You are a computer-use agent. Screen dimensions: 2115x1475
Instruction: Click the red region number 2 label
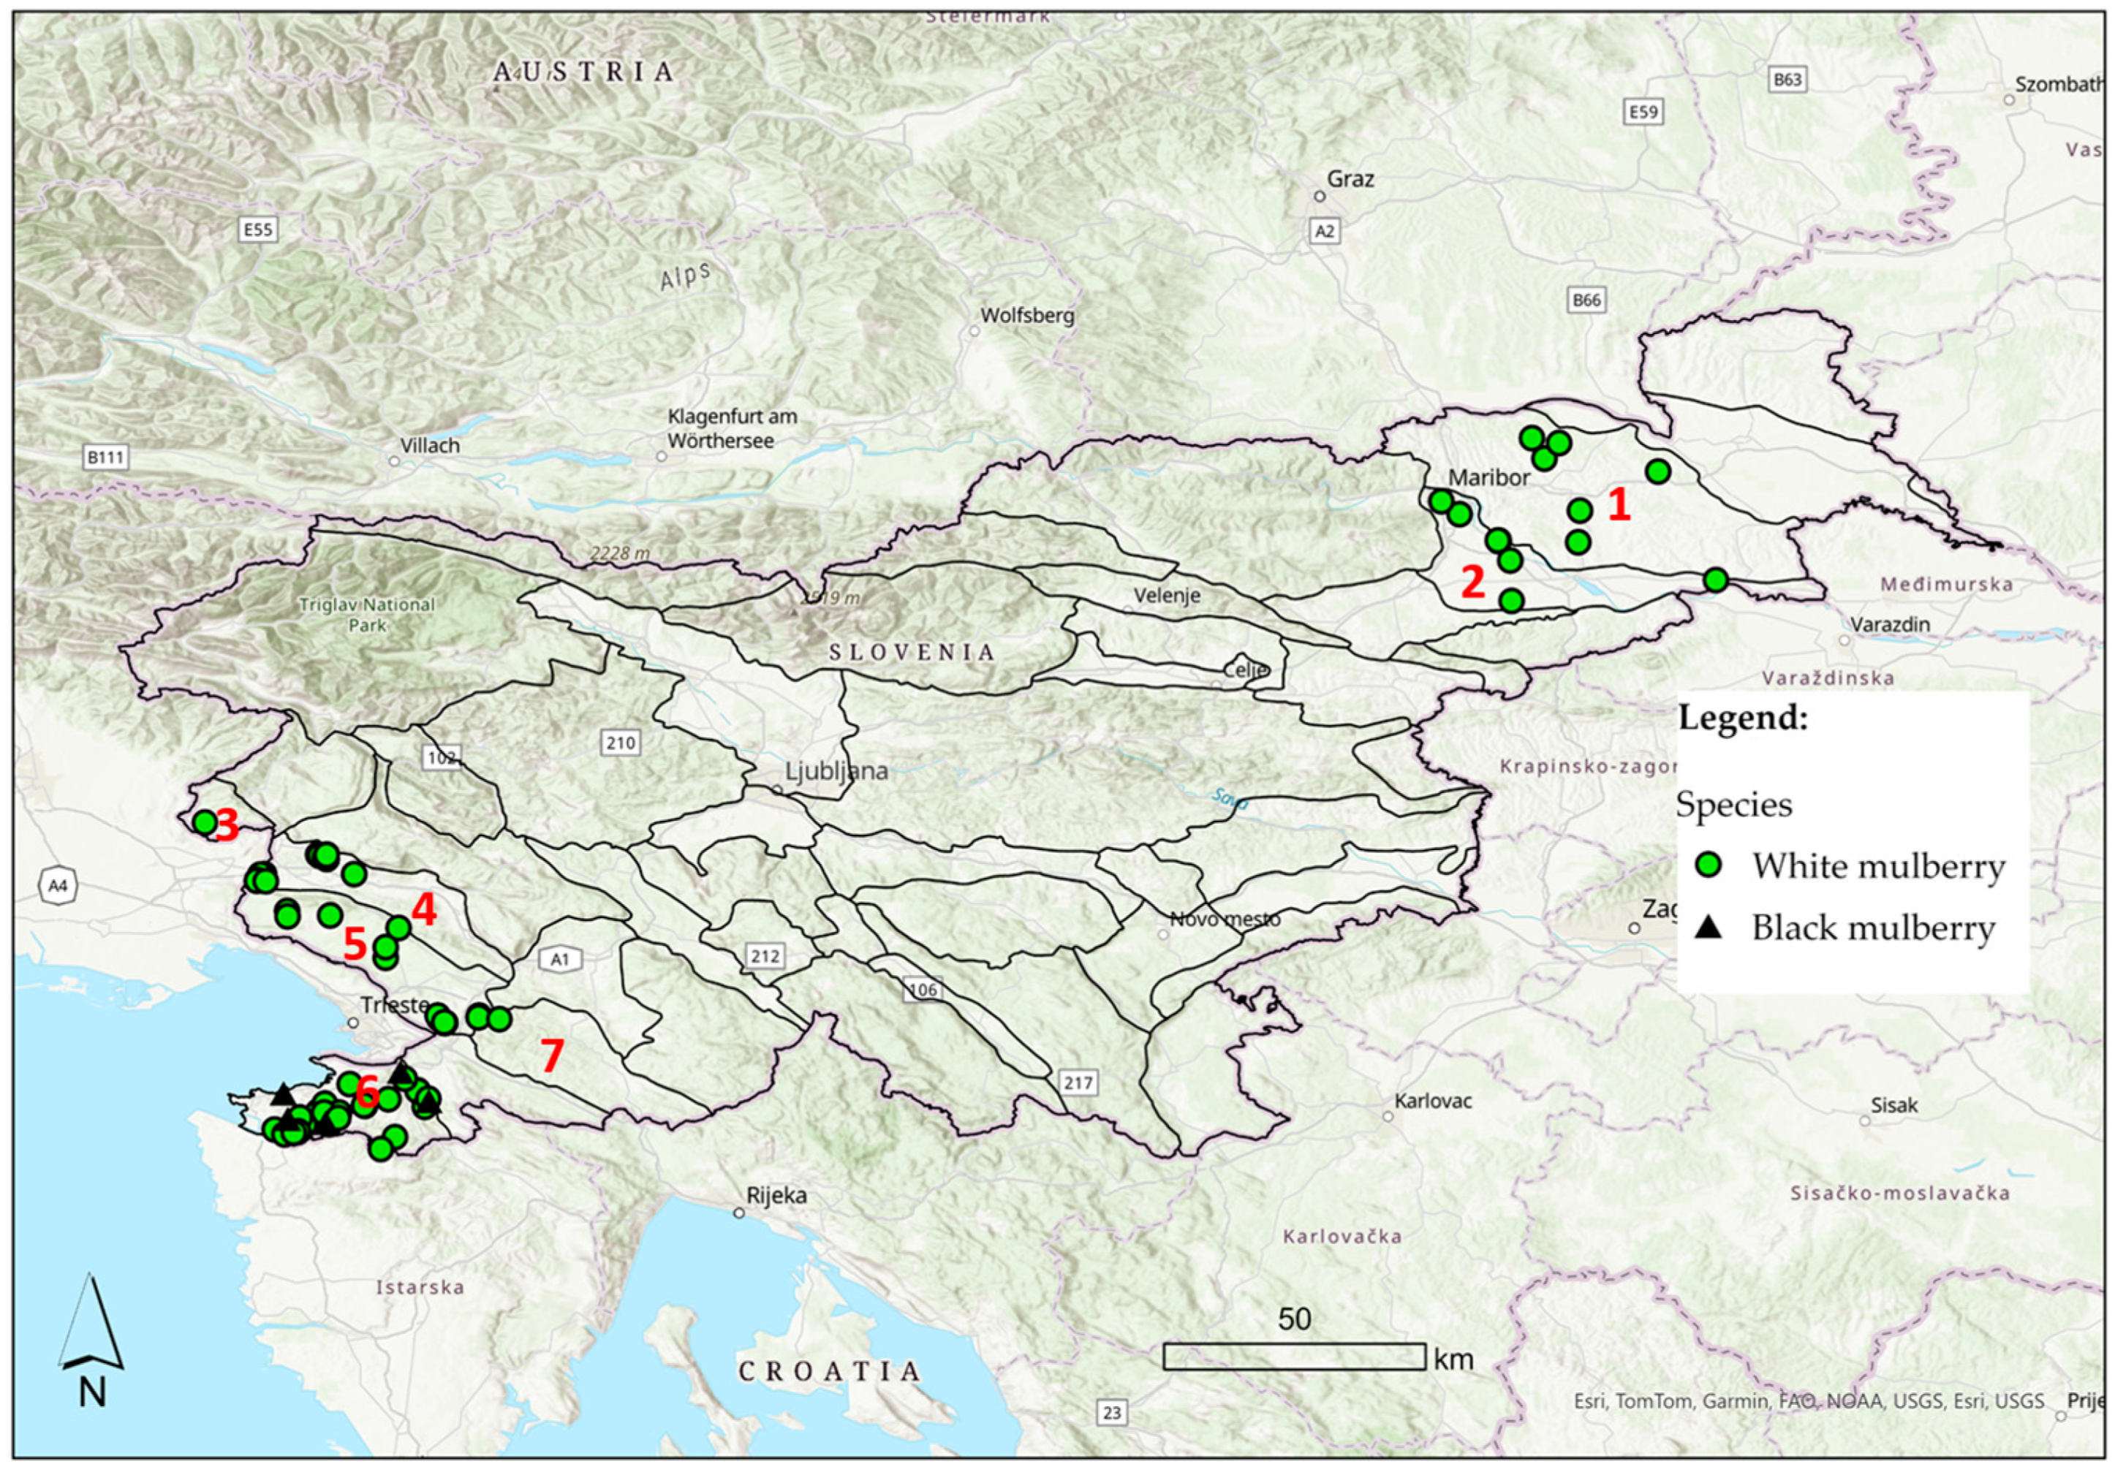1473,583
